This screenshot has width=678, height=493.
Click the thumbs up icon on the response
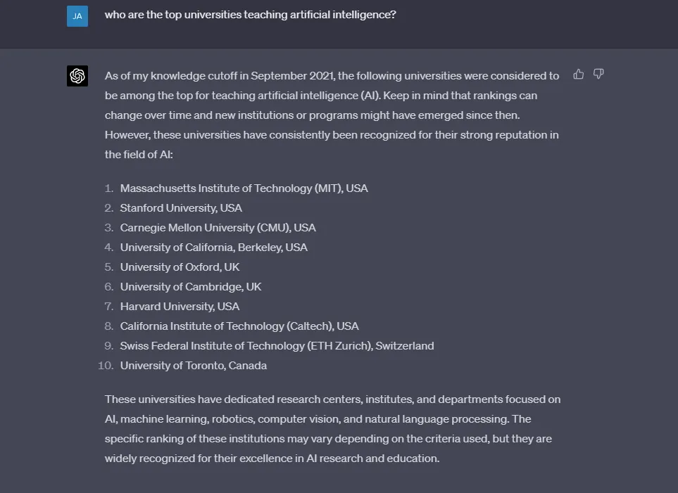(x=579, y=74)
